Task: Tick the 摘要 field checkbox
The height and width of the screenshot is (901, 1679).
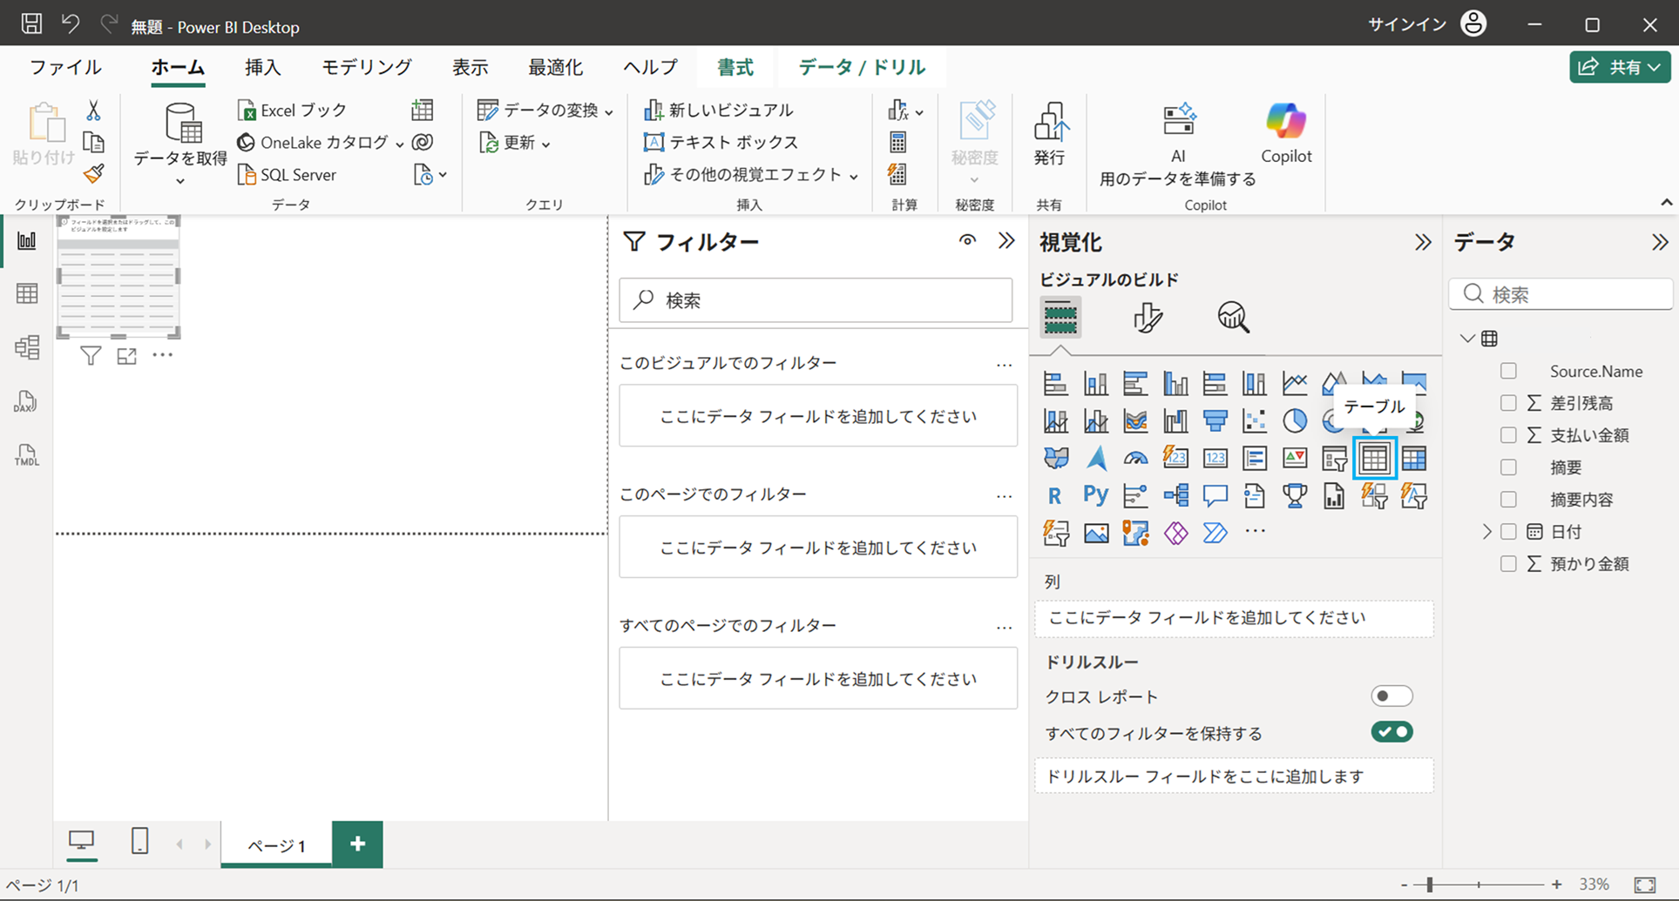Action: (x=1509, y=467)
